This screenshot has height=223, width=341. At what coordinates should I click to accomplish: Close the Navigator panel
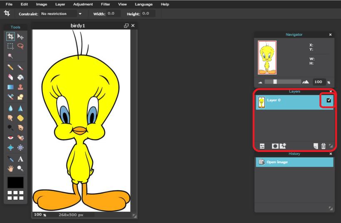[x=331, y=35]
